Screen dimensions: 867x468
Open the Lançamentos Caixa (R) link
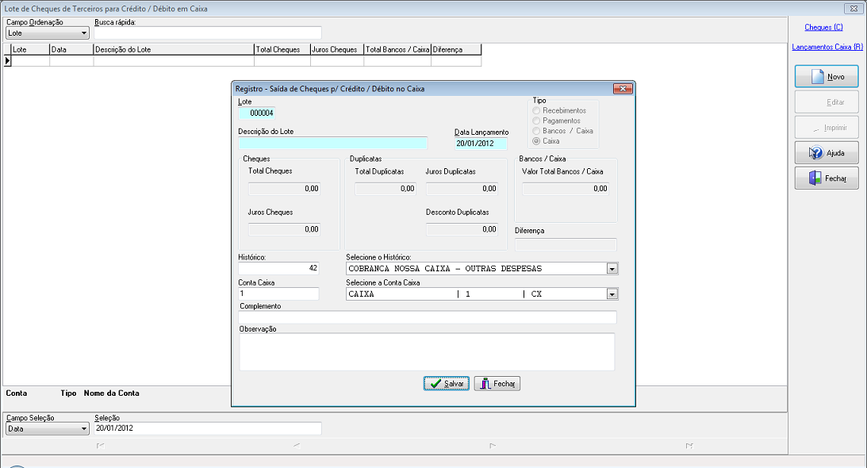coord(827,47)
